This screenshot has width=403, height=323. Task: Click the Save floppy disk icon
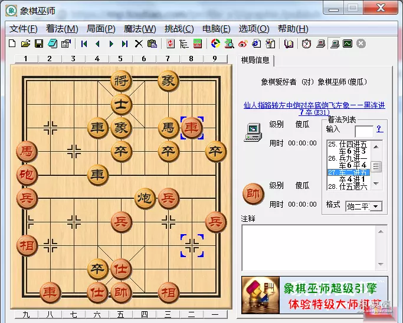click(38, 44)
